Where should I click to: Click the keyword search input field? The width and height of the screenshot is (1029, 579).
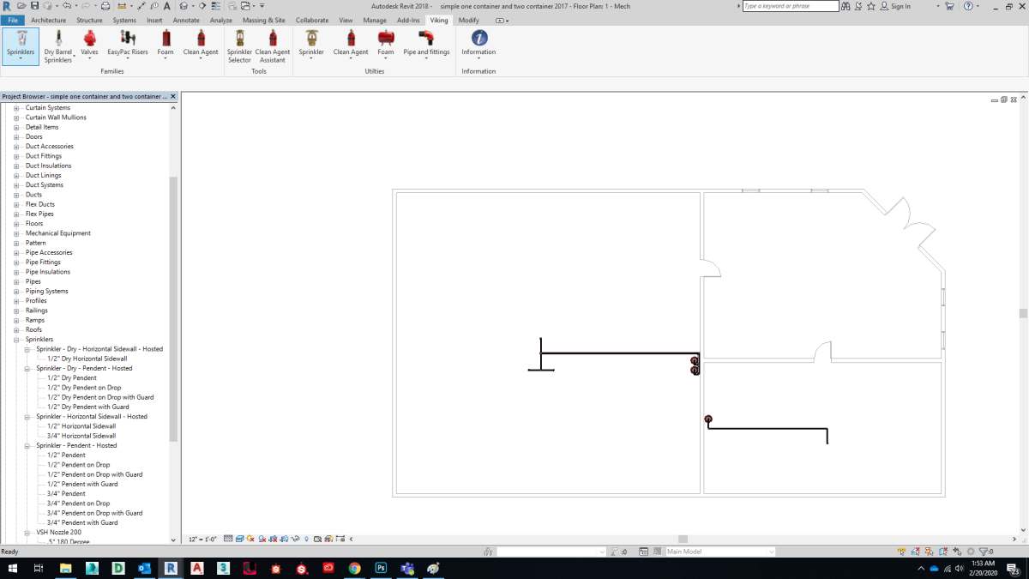[791, 6]
